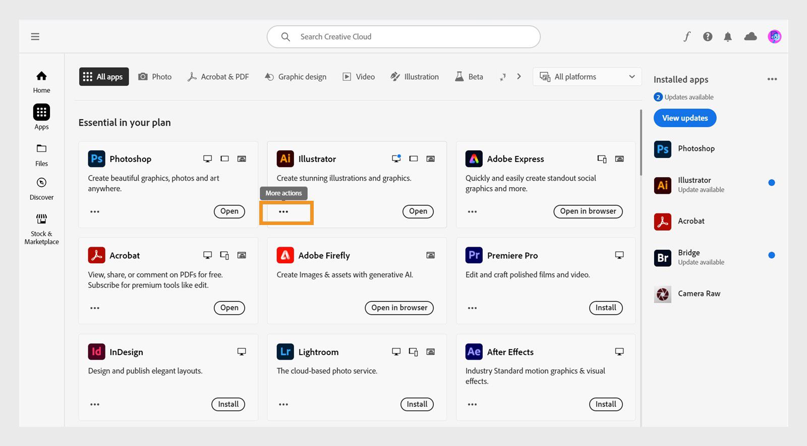Go to Home in sidebar

pos(41,82)
